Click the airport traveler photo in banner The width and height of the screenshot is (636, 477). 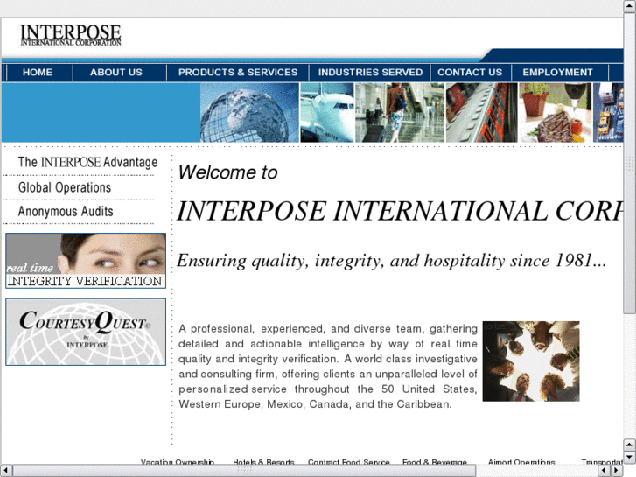click(400, 112)
